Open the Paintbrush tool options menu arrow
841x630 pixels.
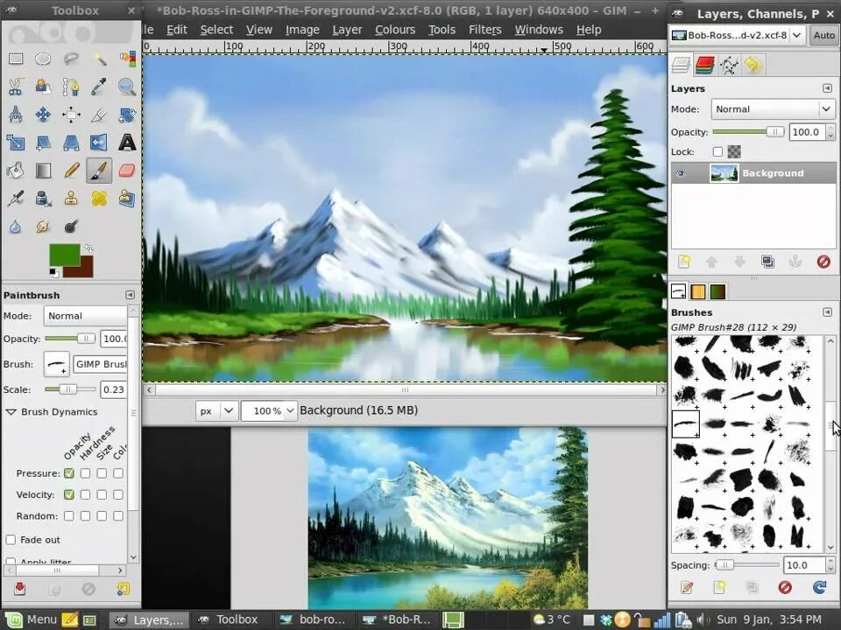click(130, 295)
